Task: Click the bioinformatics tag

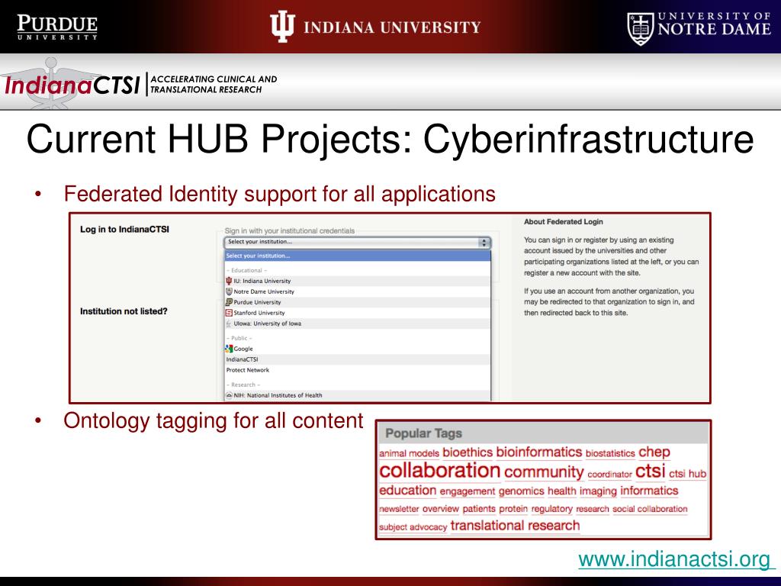Action: coord(539,452)
